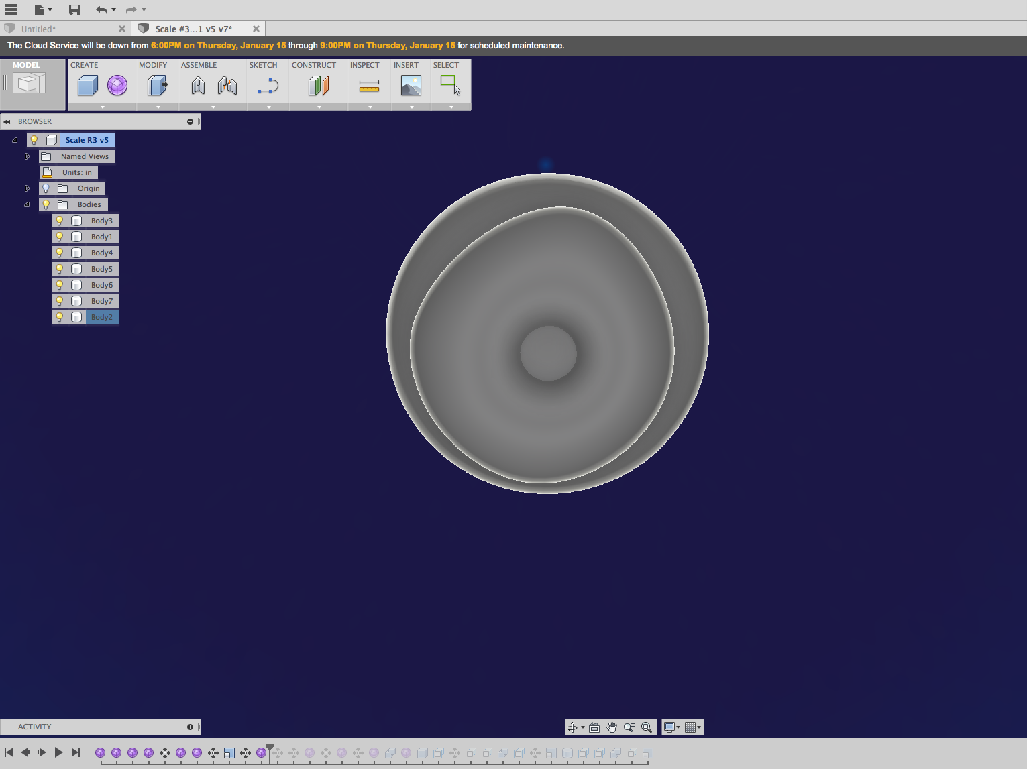Click the Press Pull icon under MODIFY
1027x769 pixels.
pos(157,86)
